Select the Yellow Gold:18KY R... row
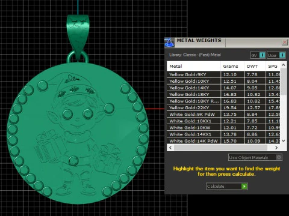289x216 pixels. (223, 101)
